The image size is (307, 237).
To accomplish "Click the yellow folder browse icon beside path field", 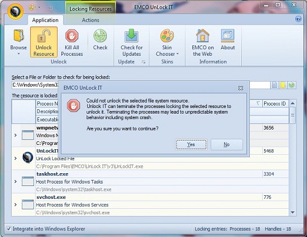I will (283, 85).
